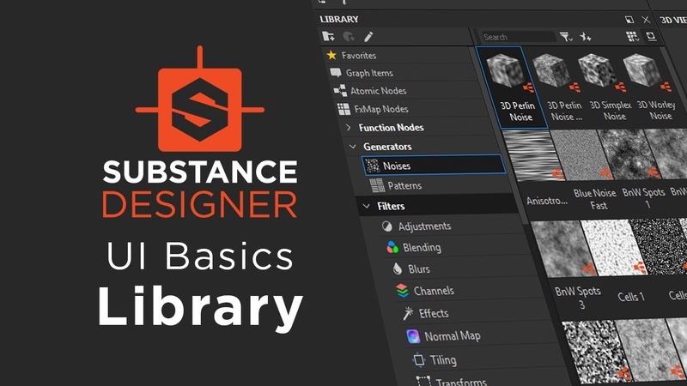Select the 3D Perlin Noise thumbnail

point(512,87)
